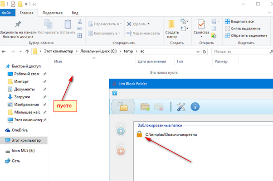Click the add folder icon in Lim Block Folder
273x181 pixels.
(x=145, y=107)
